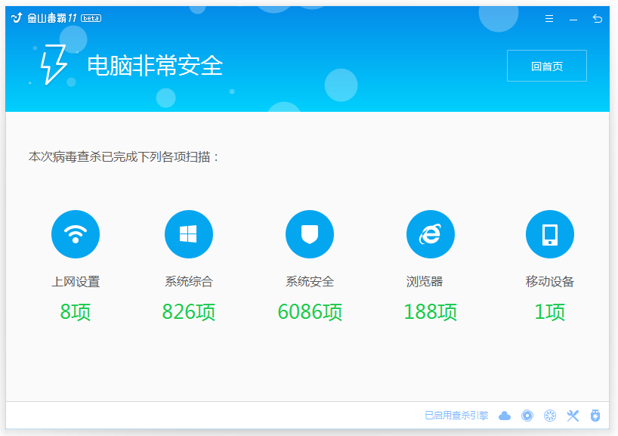Click the 188项 result count

pos(431,312)
